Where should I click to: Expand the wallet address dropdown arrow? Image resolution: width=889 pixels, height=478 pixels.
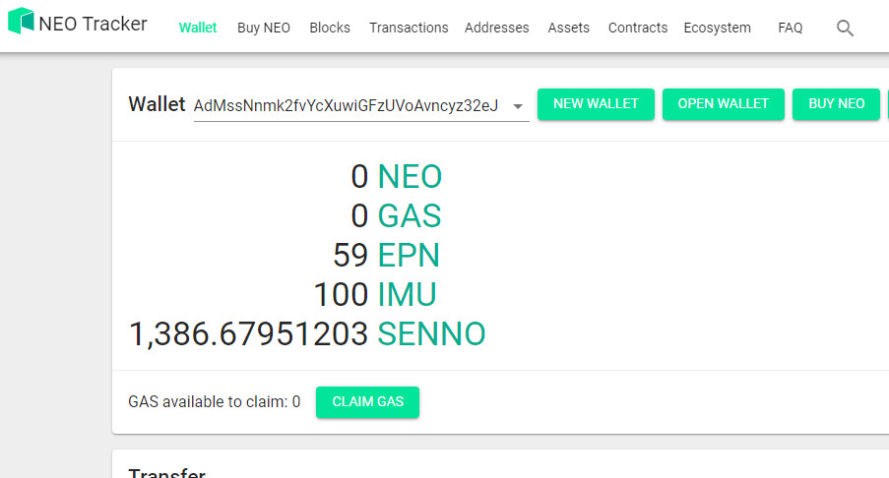point(518,106)
